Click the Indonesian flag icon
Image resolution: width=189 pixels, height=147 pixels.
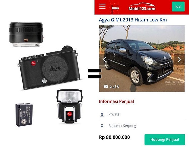[115, 8]
